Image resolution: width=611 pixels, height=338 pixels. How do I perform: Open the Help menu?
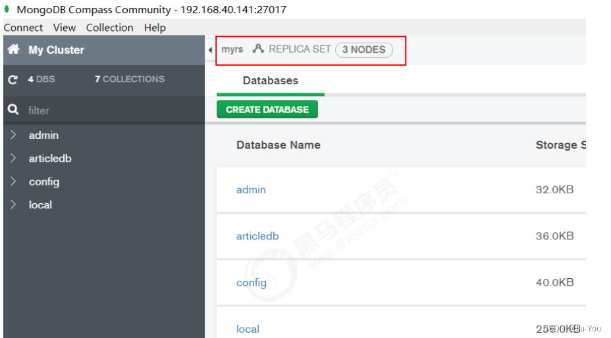155,28
